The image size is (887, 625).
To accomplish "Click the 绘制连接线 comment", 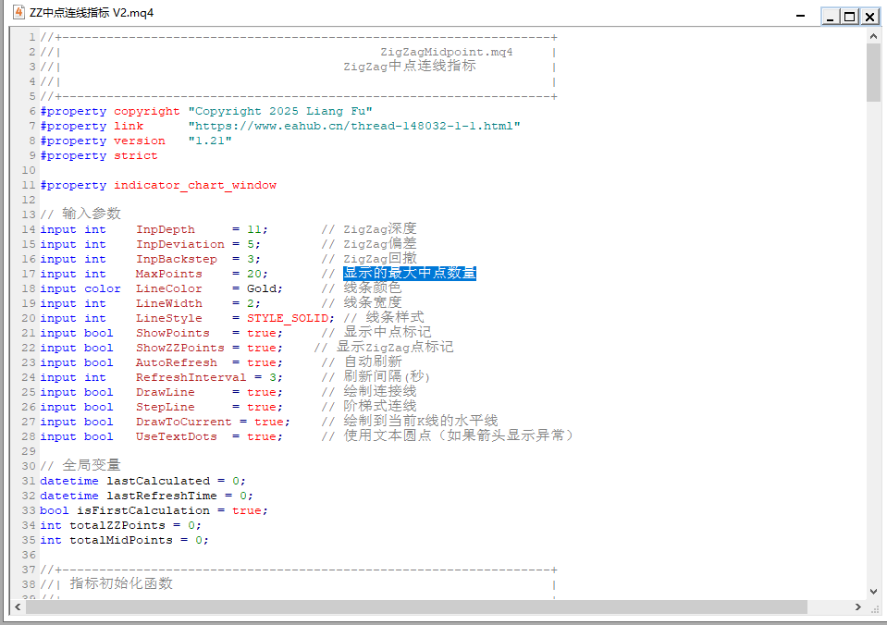I will coord(379,391).
